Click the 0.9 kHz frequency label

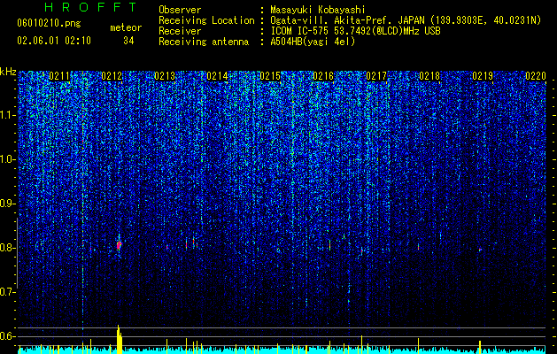[8, 204]
